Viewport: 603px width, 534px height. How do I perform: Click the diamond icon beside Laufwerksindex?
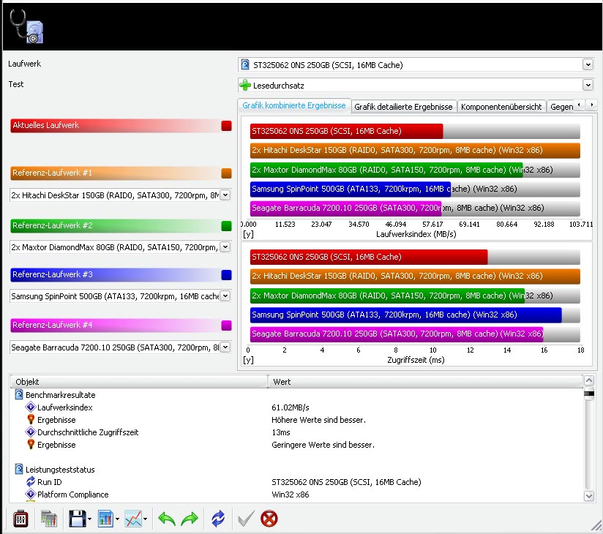click(x=31, y=407)
